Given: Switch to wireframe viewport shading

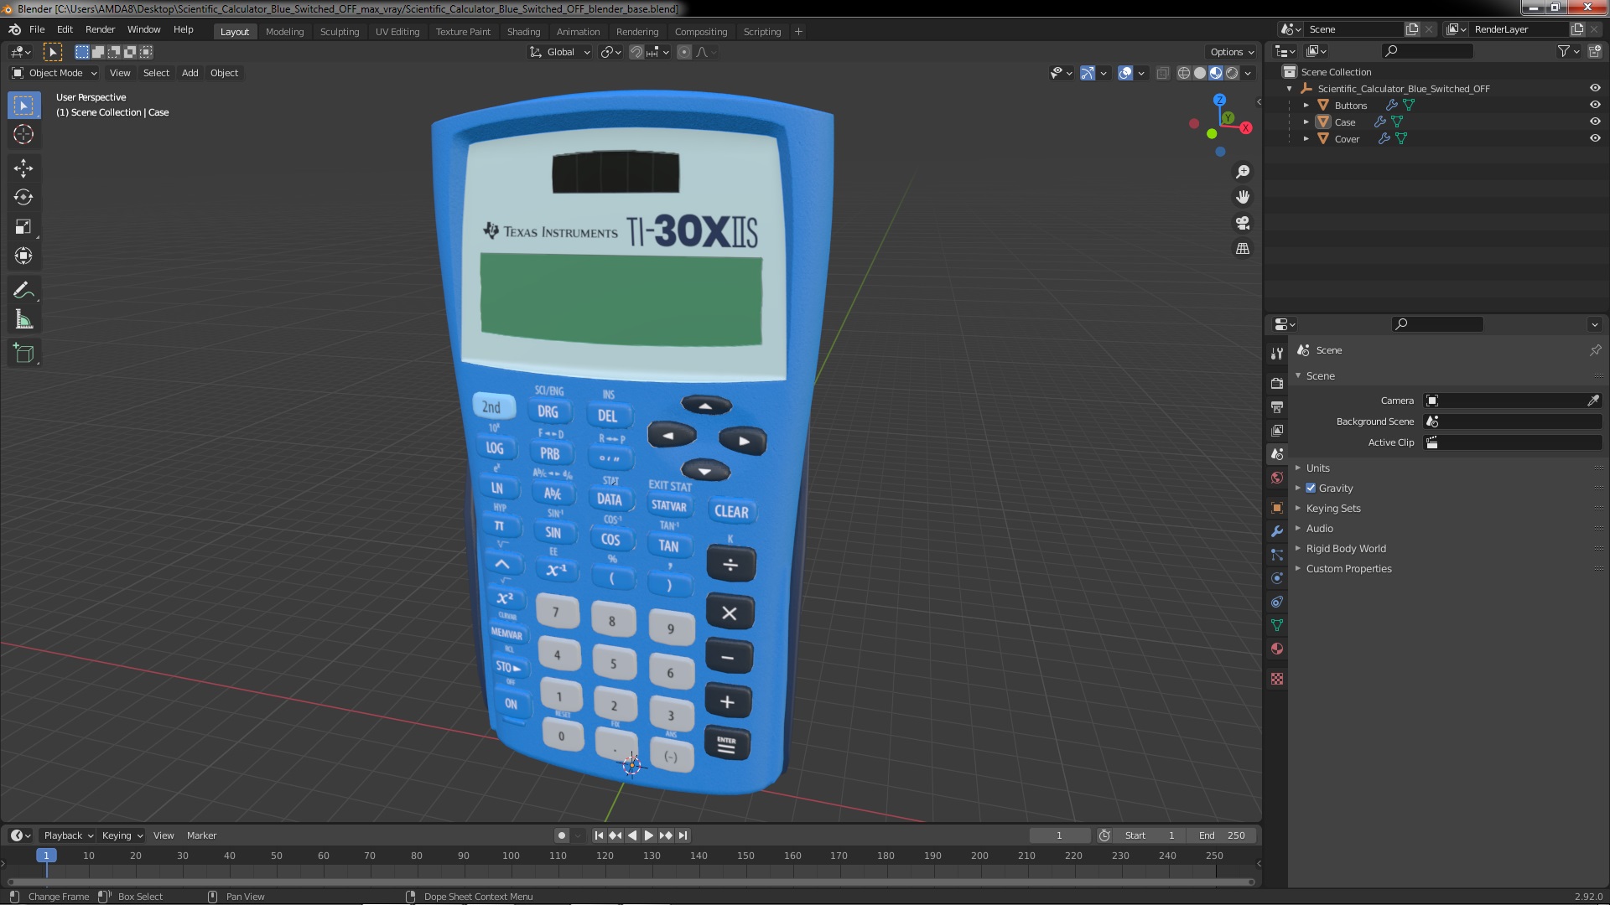Looking at the screenshot, I should coord(1183,73).
